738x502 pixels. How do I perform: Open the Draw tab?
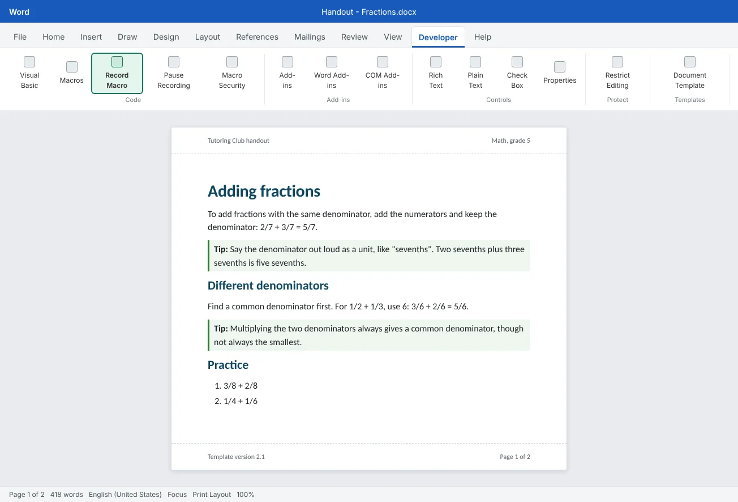click(x=127, y=37)
